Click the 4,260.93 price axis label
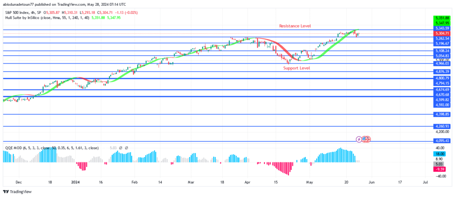Image resolution: width=455 pixels, height=197 pixels. pyautogui.click(x=442, y=126)
